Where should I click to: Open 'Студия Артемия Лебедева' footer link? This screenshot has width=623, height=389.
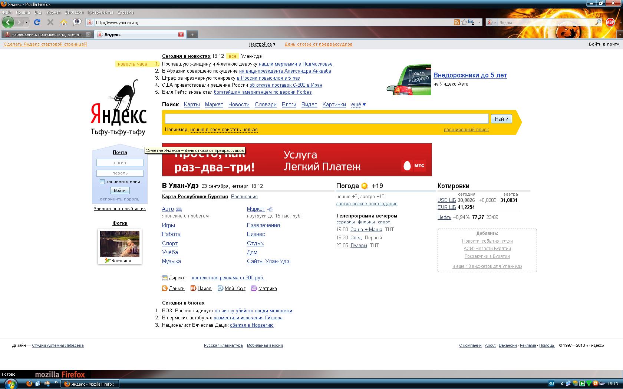[58, 345]
